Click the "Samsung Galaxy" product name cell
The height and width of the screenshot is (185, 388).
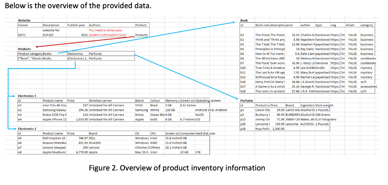click(x=54, y=110)
